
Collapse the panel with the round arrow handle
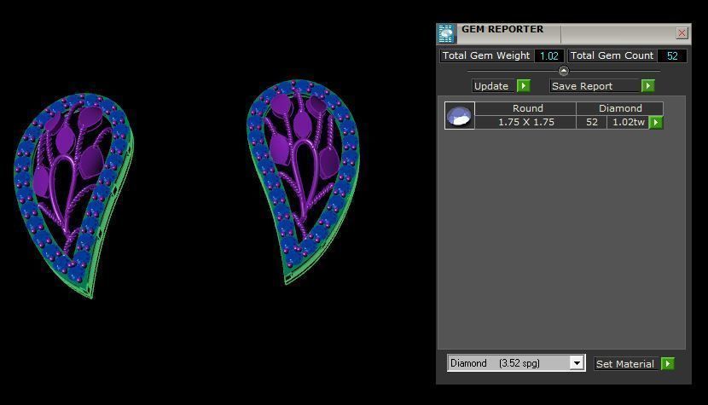coord(564,71)
